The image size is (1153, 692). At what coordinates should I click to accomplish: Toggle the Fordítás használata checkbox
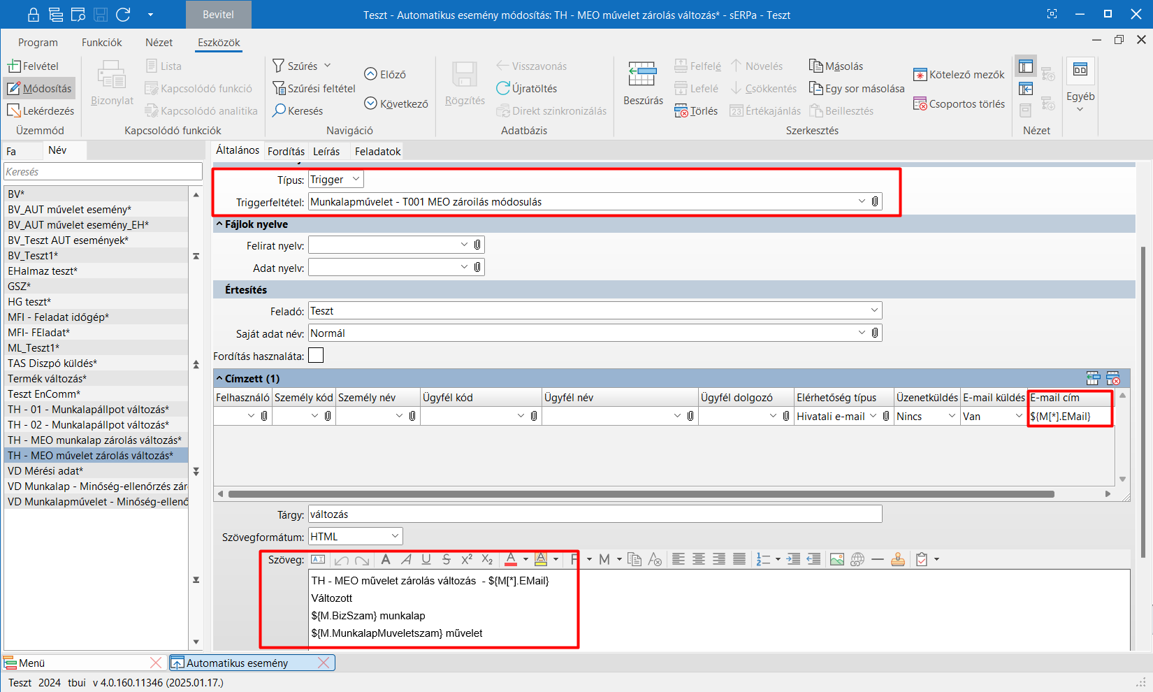(x=317, y=356)
